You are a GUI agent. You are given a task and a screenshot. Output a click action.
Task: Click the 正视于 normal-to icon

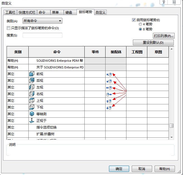[x=32, y=120]
